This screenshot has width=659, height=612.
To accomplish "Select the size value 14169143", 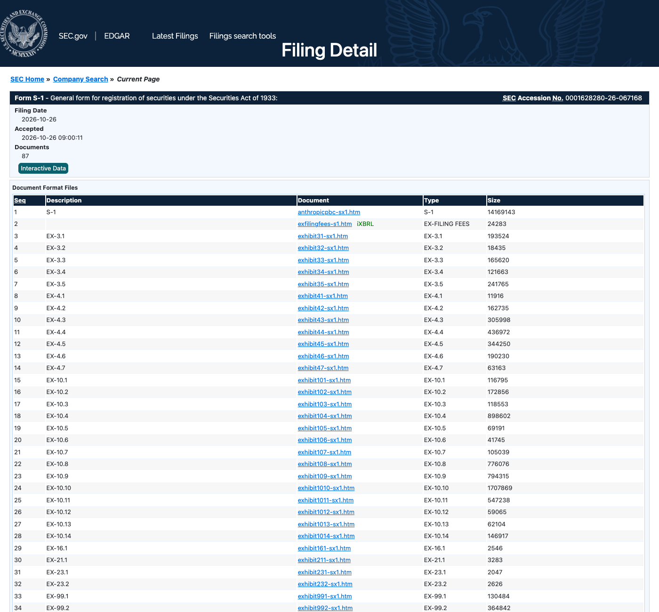I will (x=501, y=212).
